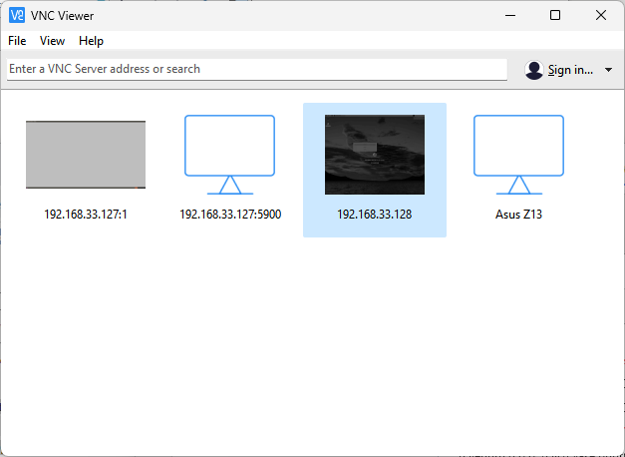Viewport: 625px width, 457px height.
Task: Click the 192.168.33.127:5900 connection label
Action: click(x=229, y=215)
